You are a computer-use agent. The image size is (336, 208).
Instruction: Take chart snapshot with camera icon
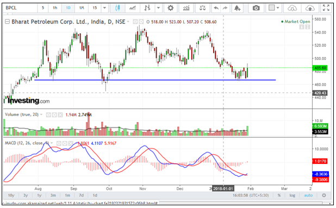click(256, 8)
